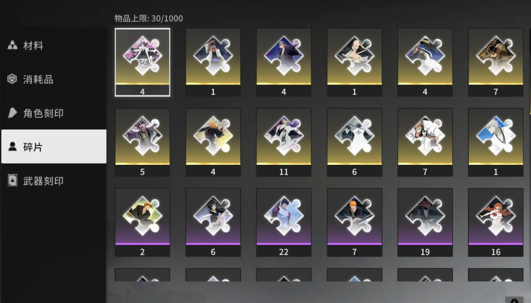The width and height of the screenshot is (531, 303).
Task: Select the highlighted gold fragment with count 4
Action: tap(142, 62)
